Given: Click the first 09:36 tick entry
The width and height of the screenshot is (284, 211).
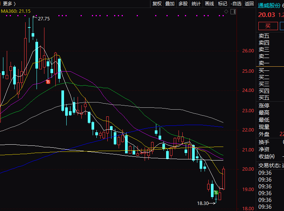Looking at the screenshot, I should [265, 173].
